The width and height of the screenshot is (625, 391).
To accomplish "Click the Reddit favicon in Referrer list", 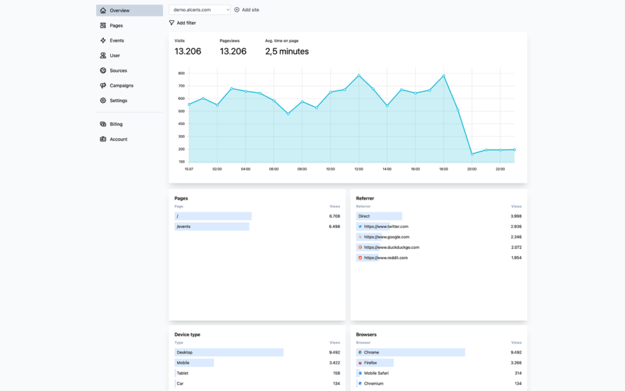I will click(360, 258).
